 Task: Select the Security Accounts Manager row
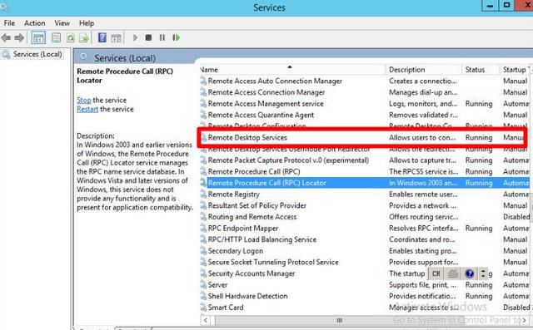(365, 273)
